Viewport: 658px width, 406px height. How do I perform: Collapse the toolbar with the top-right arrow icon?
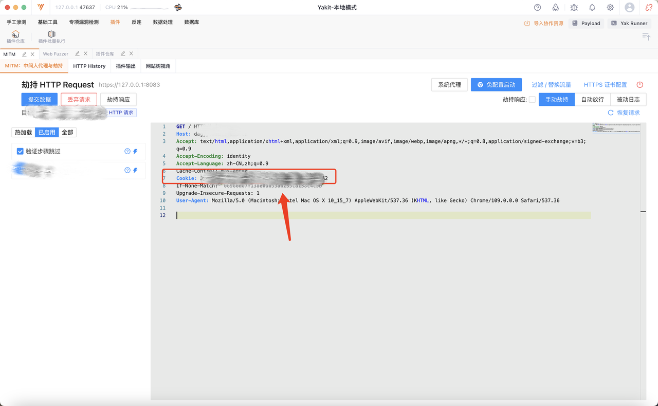pos(646,36)
